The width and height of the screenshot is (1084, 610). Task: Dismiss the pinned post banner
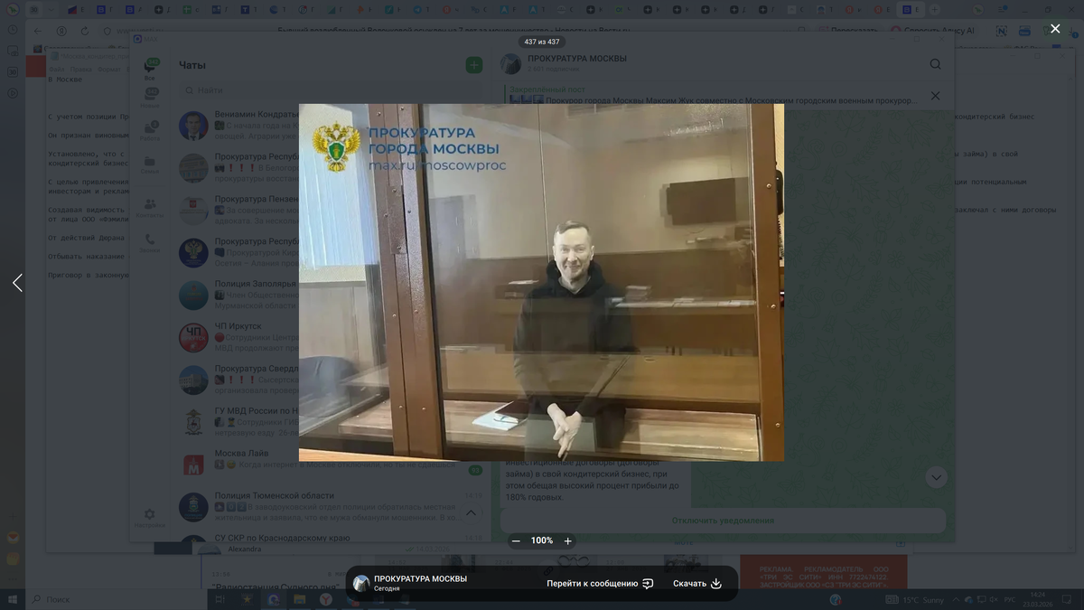pyautogui.click(x=935, y=95)
